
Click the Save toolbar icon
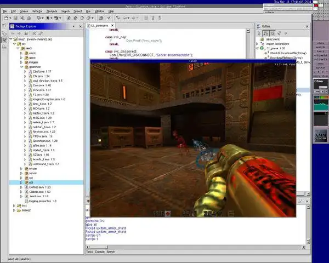[x=15, y=18]
